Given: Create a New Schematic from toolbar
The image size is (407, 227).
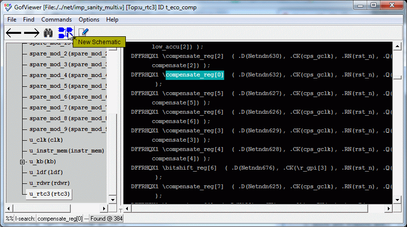Looking at the screenshot, I should click(65, 33).
